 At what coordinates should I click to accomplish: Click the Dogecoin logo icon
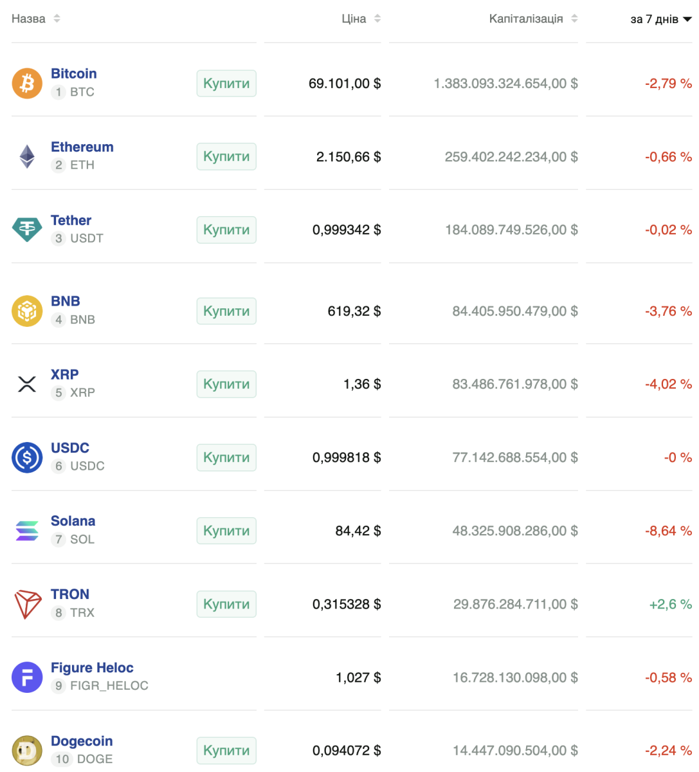tap(27, 750)
